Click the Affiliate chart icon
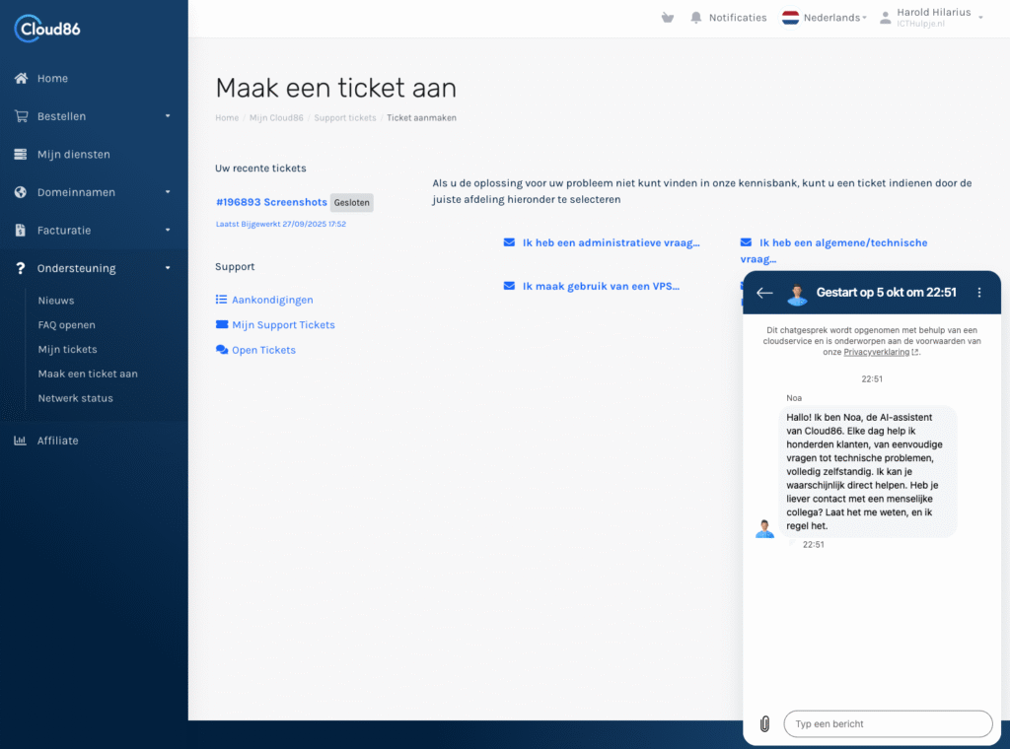The width and height of the screenshot is (1010, 749). (21, 441)
